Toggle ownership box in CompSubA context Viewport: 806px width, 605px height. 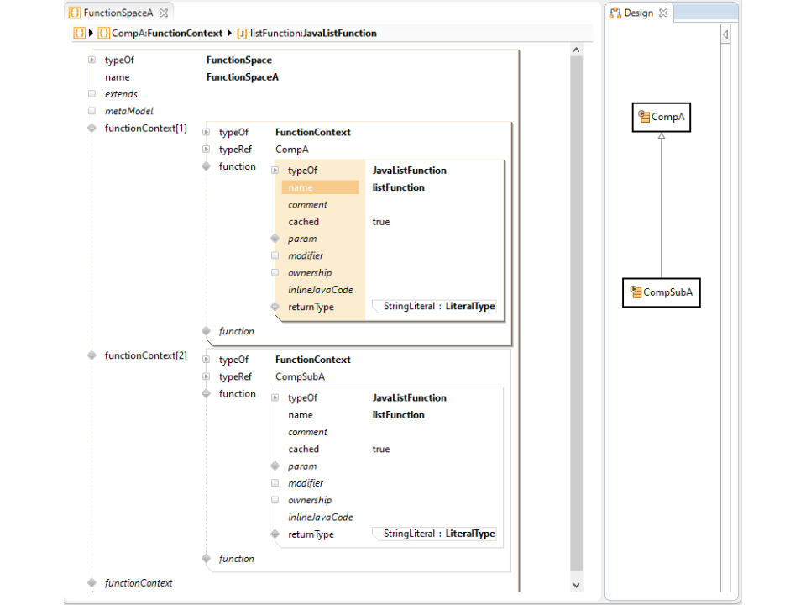pyautogui.click(x=275, y=499)
